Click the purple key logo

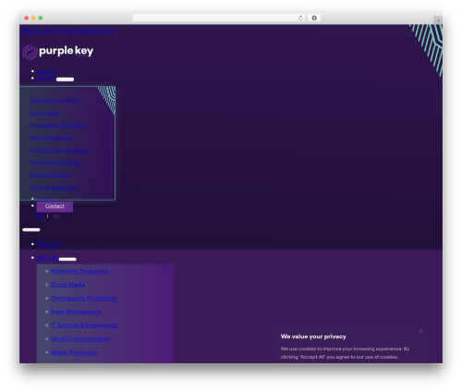tap(58, 52)
